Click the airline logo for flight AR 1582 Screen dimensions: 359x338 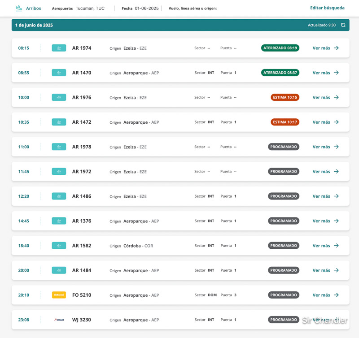(x=59, y=246)
